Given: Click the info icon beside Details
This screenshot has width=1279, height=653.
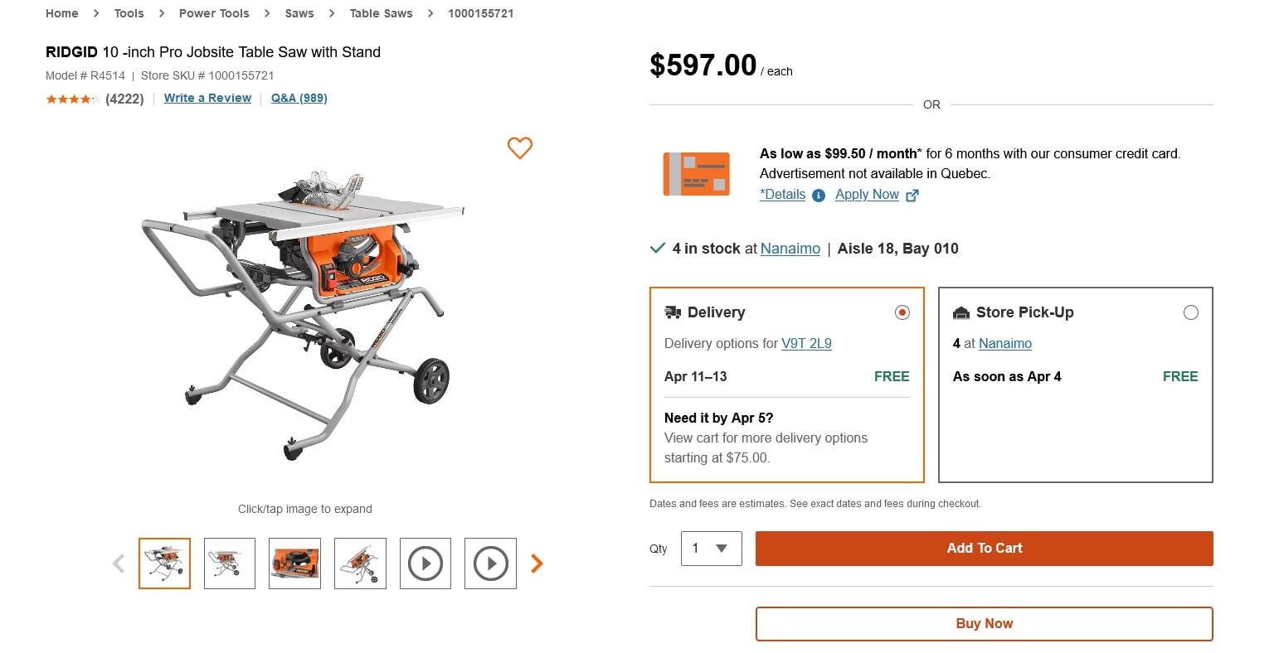Looking at the screenshot, I should point(819,196).
